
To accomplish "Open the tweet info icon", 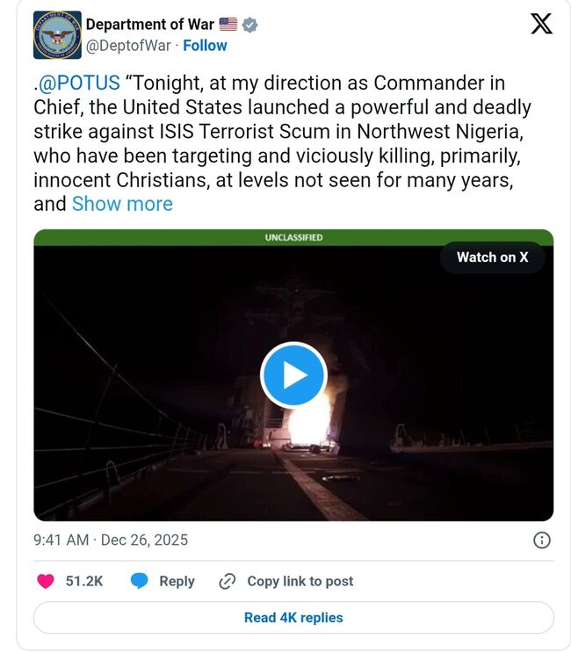I will (x=542, y=540).
